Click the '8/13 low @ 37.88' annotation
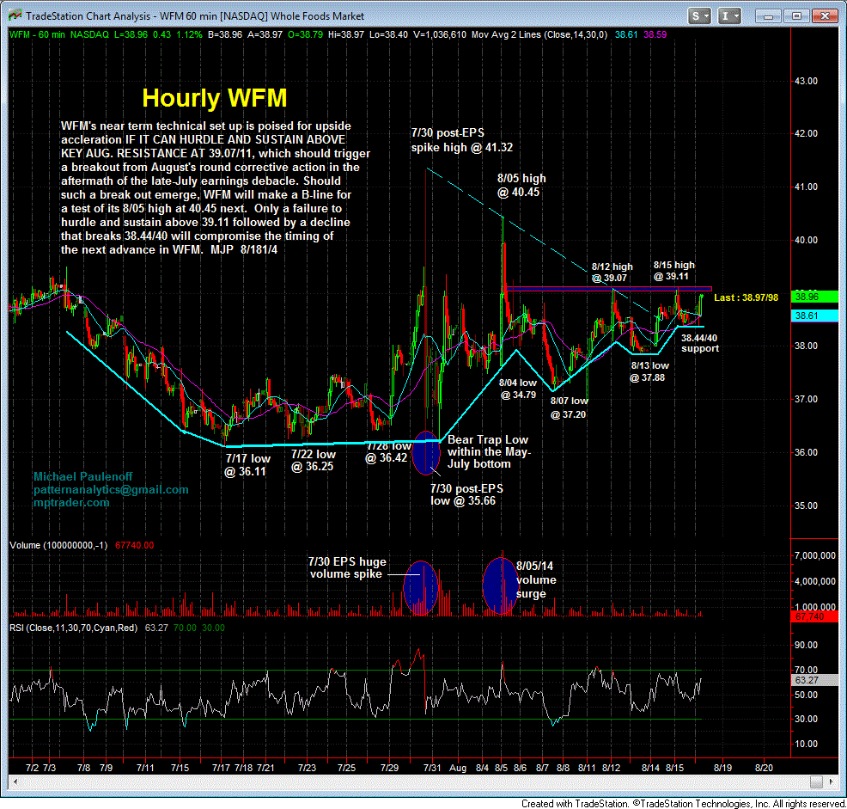 (649, 371)
